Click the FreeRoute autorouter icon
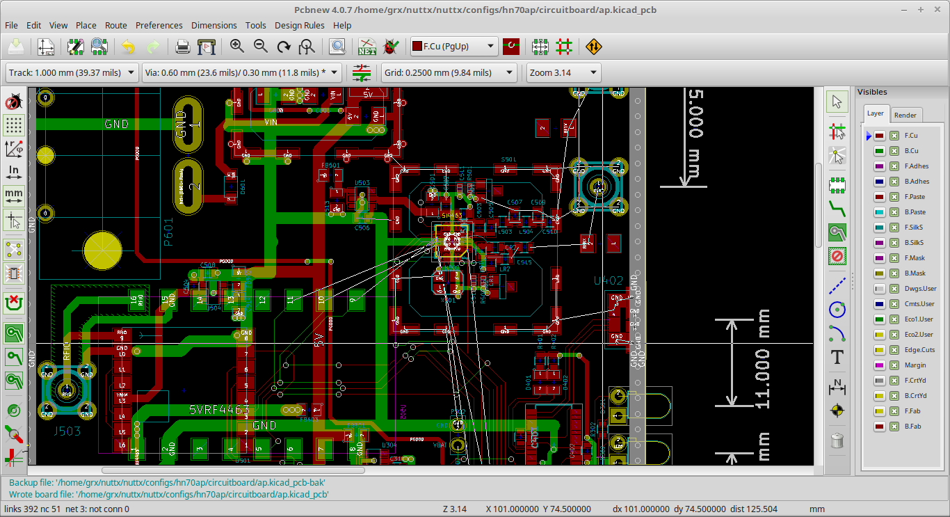 pyautogui.click(x=594, y=47)
